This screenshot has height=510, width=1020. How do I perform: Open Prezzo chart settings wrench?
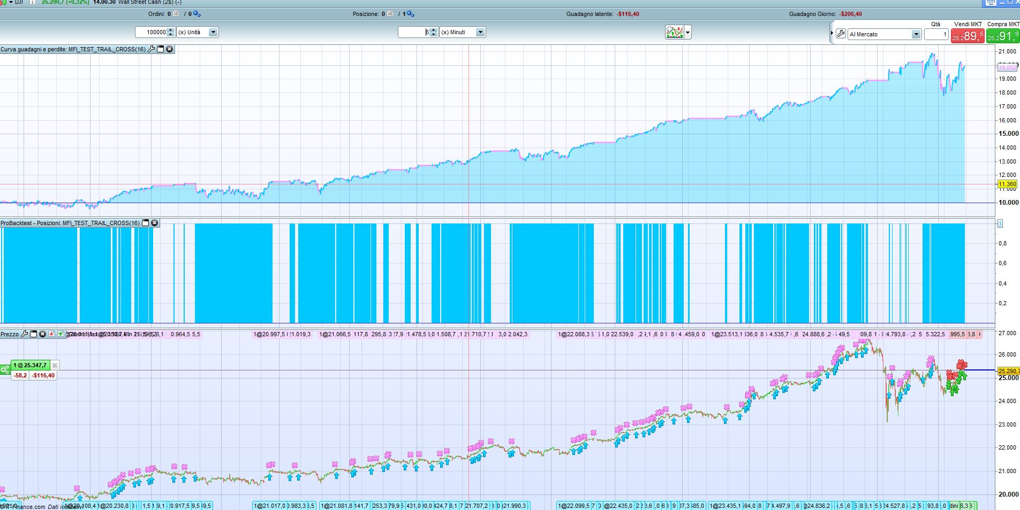24,334
